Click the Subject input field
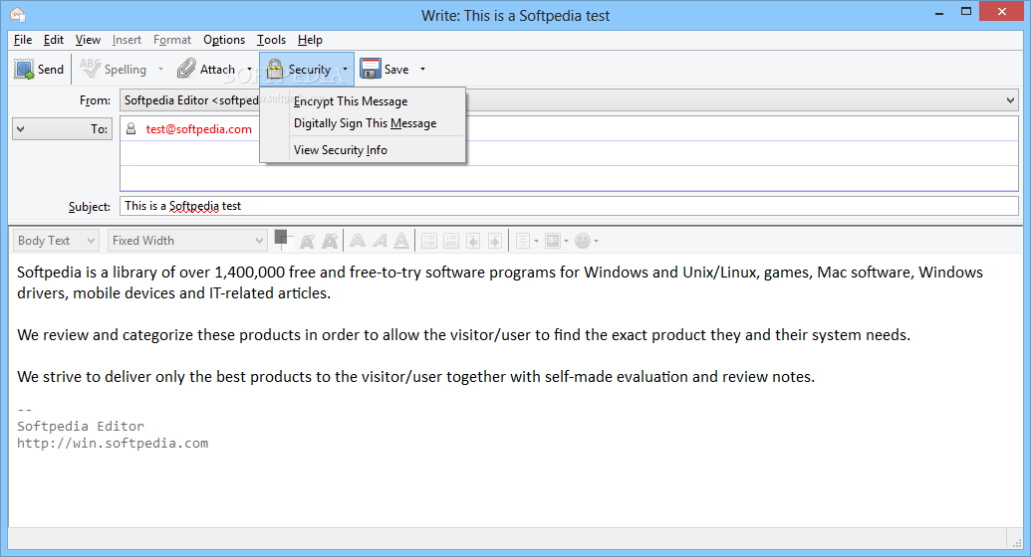 point(569,206)
